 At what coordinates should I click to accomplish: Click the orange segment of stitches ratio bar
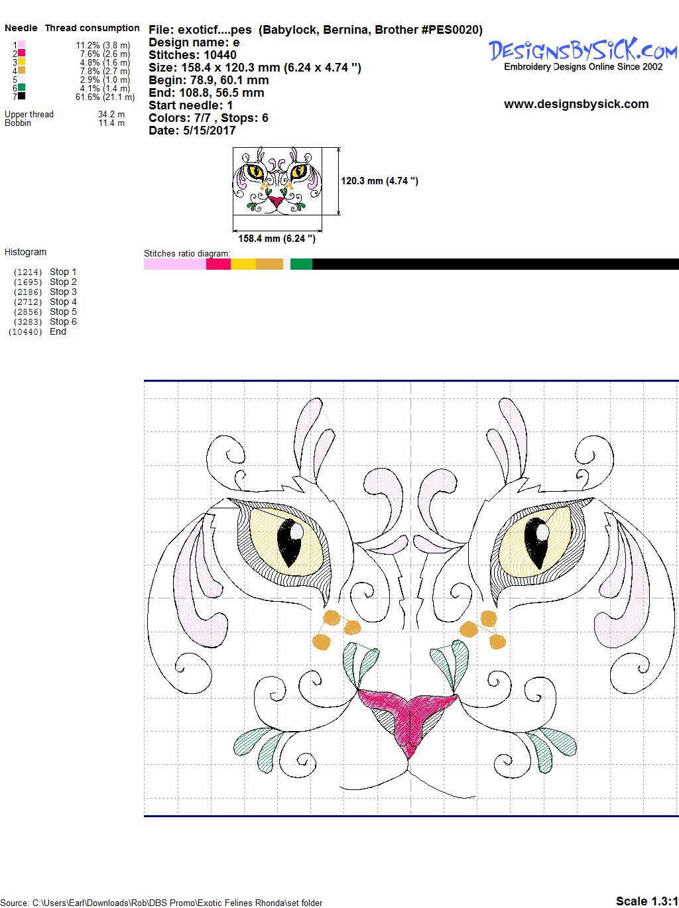269,264
